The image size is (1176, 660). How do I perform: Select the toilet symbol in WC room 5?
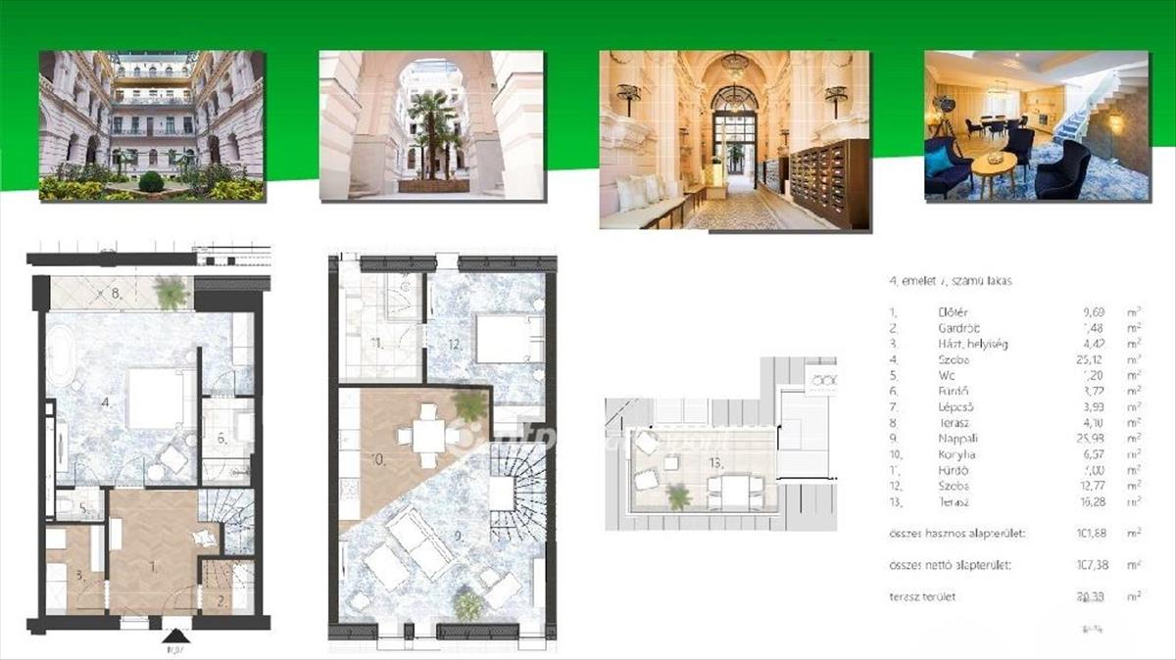click(63, 505)
